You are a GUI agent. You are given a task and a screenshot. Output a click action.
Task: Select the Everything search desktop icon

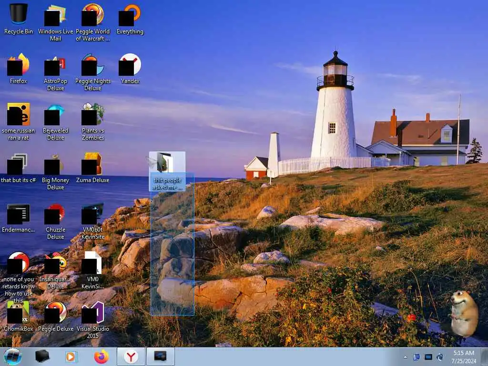tap(130, 19)
